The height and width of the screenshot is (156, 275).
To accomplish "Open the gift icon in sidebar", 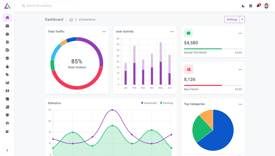I will (7, 42).
